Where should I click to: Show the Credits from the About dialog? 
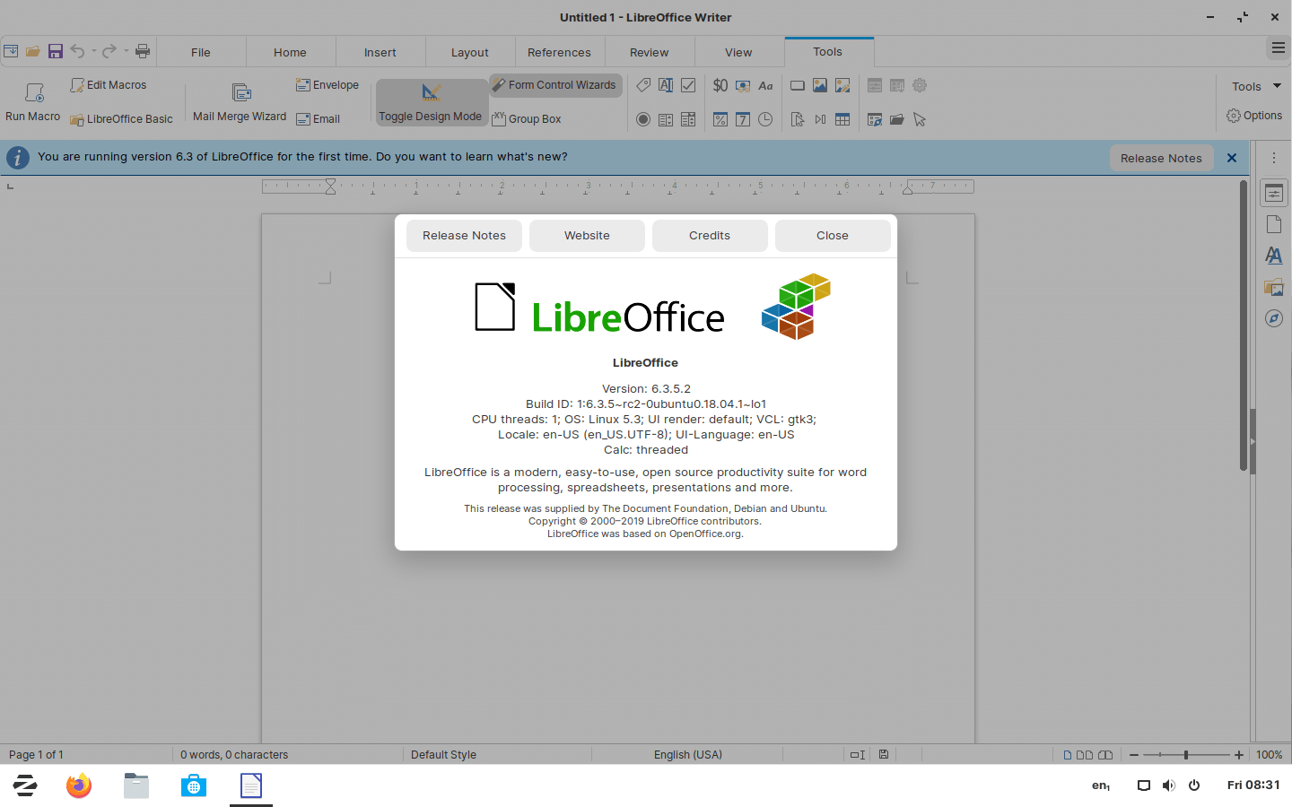(710, 236)
